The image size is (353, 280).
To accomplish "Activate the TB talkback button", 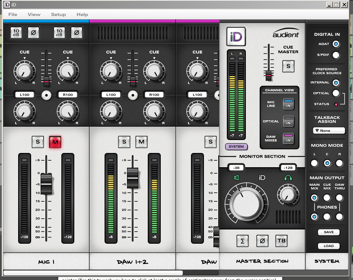I will click(281, 241).
